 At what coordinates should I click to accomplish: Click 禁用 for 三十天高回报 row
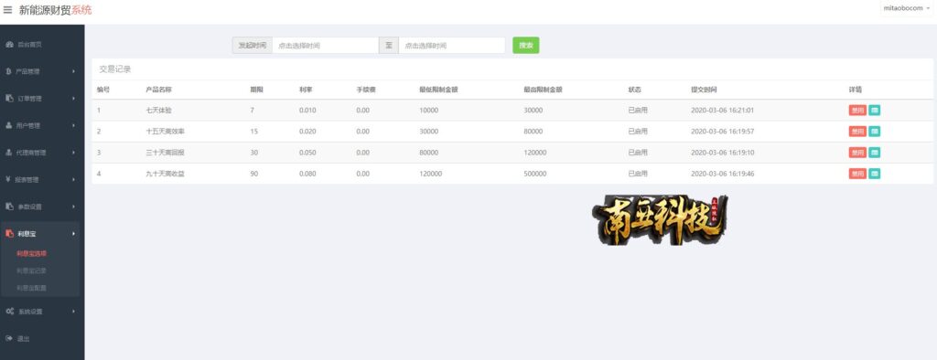tap(857, 153)
